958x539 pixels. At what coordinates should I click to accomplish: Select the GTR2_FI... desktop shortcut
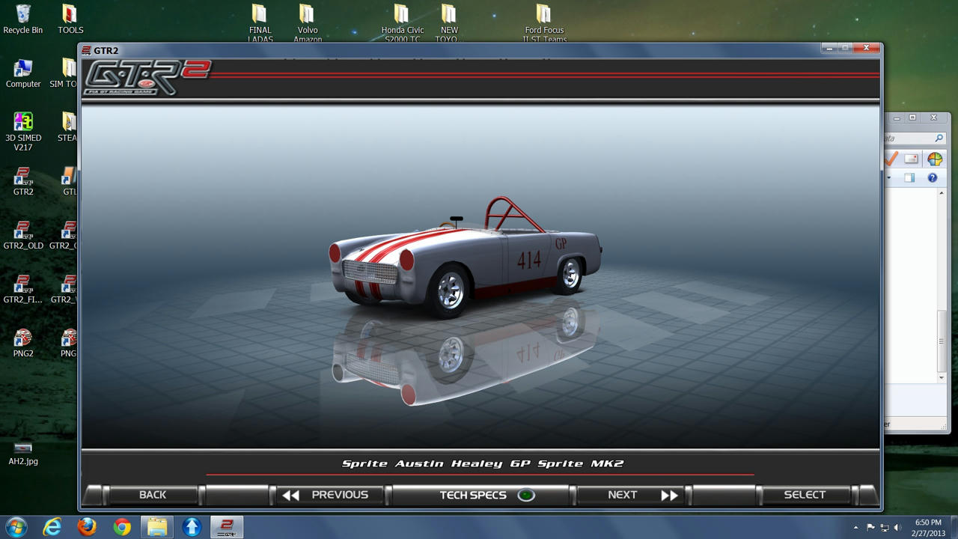click(x=23, y=289)
